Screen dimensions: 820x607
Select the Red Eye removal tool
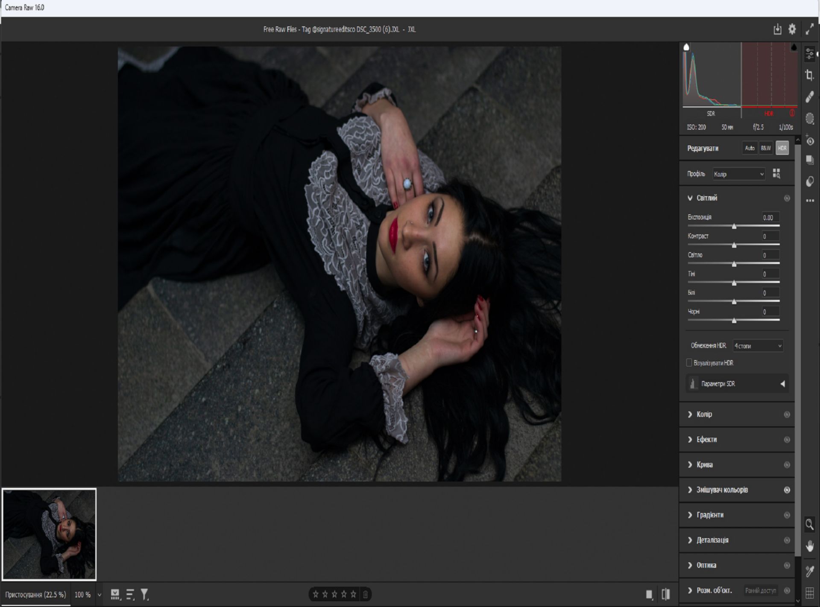(810, 140)
